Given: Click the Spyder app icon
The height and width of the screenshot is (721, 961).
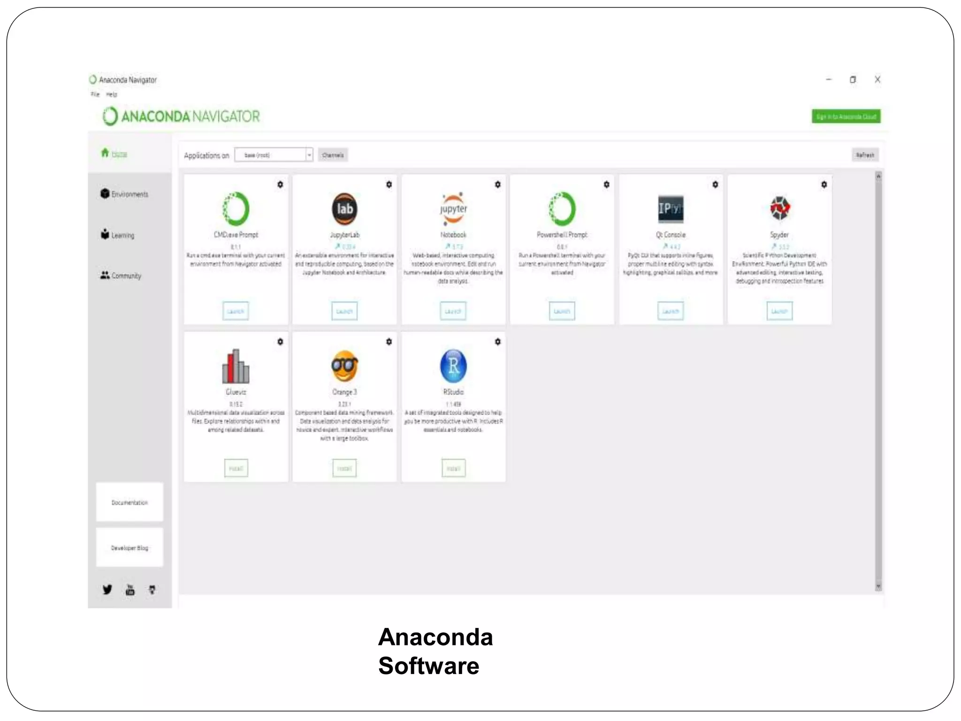Looking at the screenshot, I should pos(779,208).
